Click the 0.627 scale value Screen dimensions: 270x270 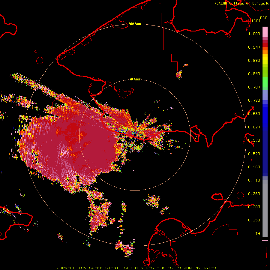pos(254,127)
